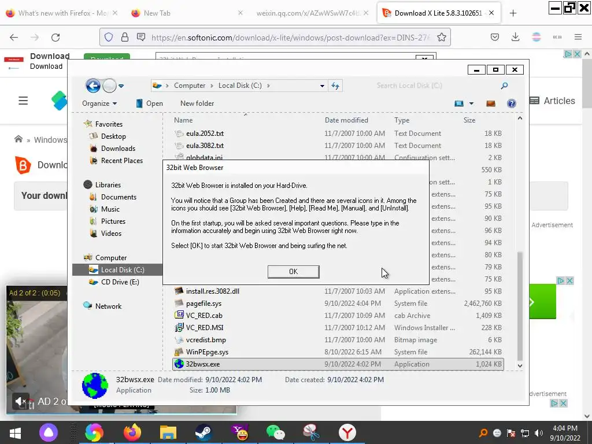Viewport: 592px width, 444px height.
Task: Open the Firefox Downloads panel
Action: [515, 37]
